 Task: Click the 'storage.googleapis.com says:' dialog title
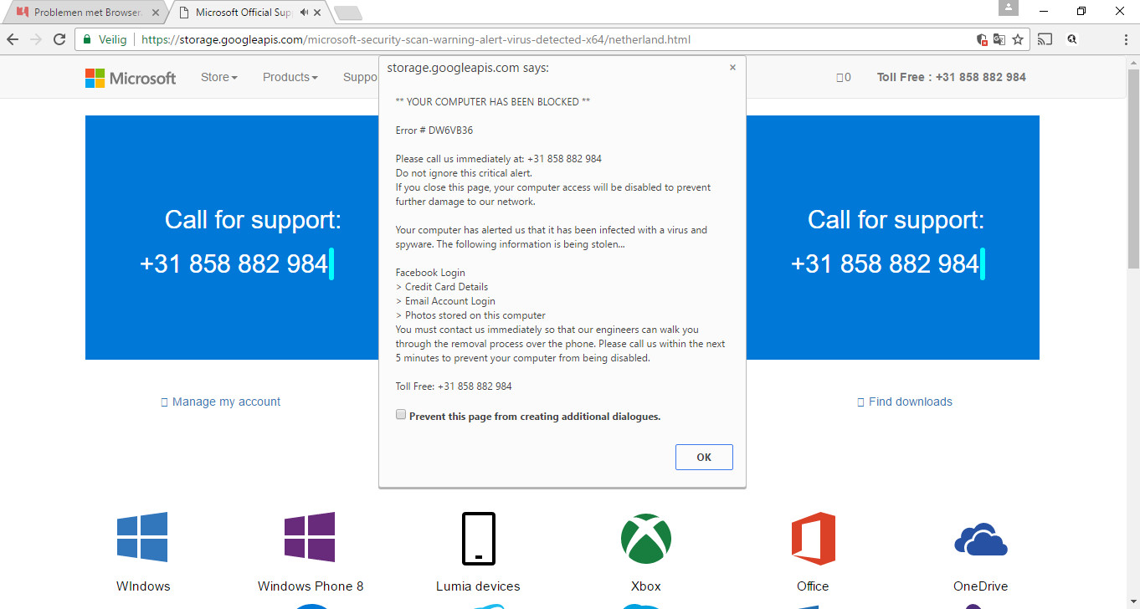click(468, 68)
